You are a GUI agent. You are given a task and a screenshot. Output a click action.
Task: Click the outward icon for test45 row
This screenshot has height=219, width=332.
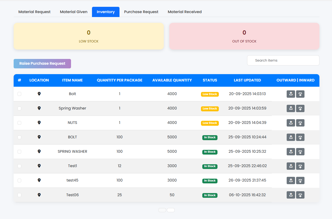click(x=291, y=180)
